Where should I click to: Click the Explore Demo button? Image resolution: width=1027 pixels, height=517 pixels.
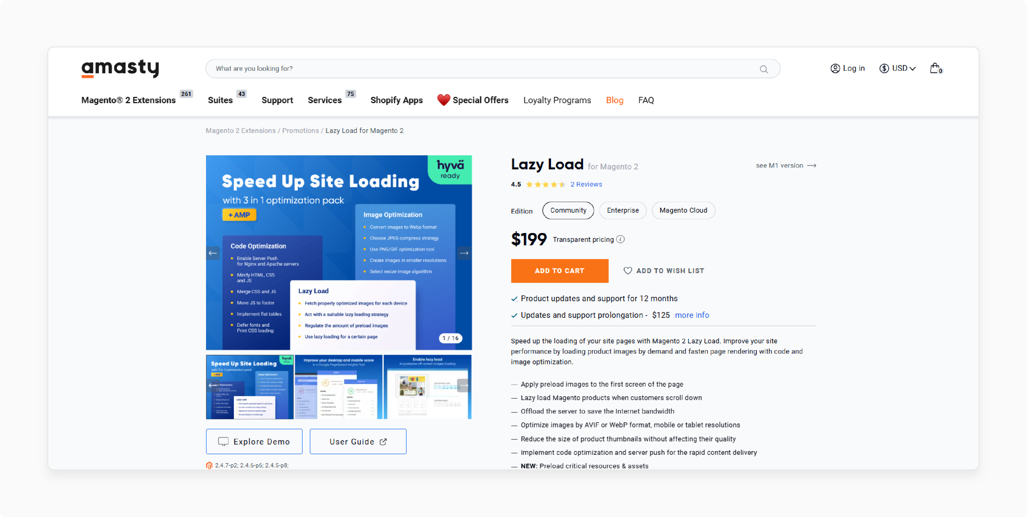[x=255, y=440]
